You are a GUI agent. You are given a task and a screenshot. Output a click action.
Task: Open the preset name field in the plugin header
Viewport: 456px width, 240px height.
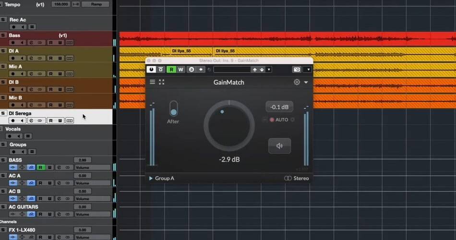click(x=232, y=70)
